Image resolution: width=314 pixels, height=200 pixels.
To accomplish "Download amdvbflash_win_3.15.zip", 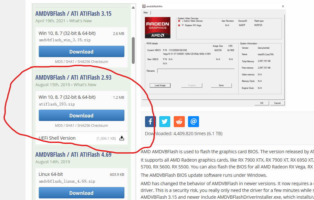I will [81, 52].
